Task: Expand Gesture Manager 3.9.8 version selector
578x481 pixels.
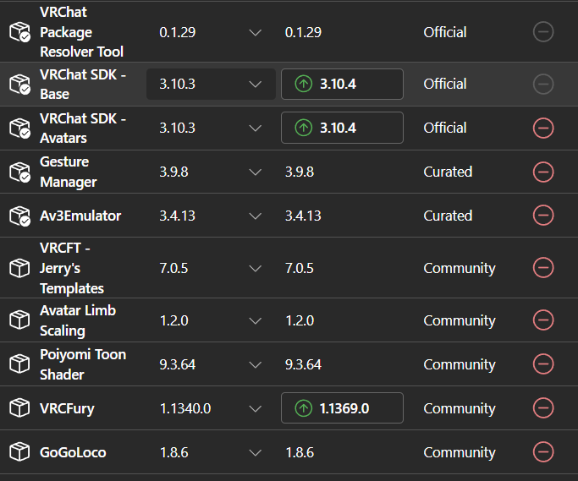Action: point(211,172)
